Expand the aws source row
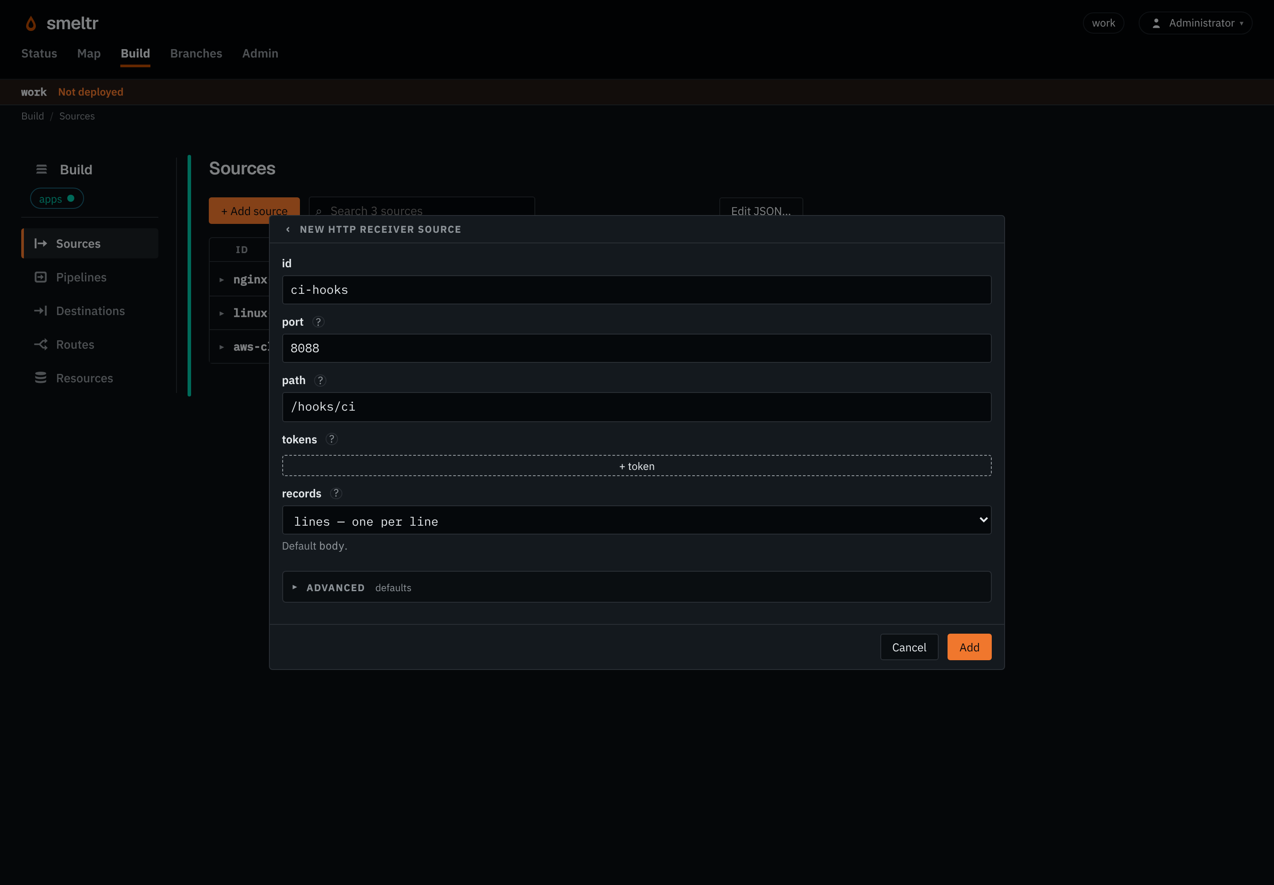This screenshot has width=1274, height=885. (221, 347)
